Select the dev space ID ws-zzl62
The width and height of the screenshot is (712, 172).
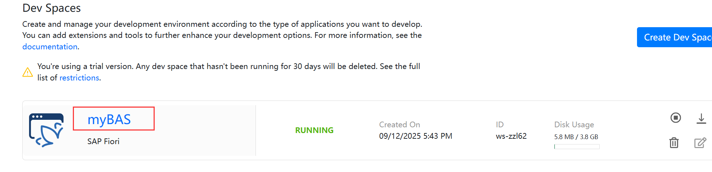511,136
